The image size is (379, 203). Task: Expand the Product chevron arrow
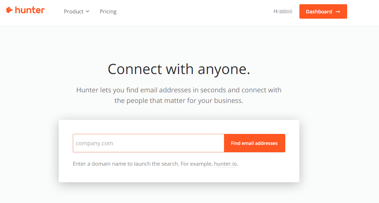coord(87,12)
